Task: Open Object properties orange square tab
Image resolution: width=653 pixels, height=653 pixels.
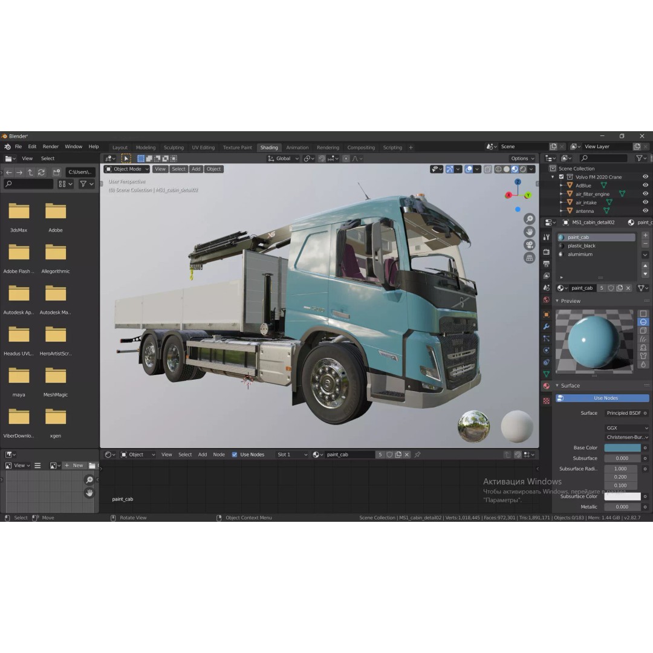Action: click(547, 314)
